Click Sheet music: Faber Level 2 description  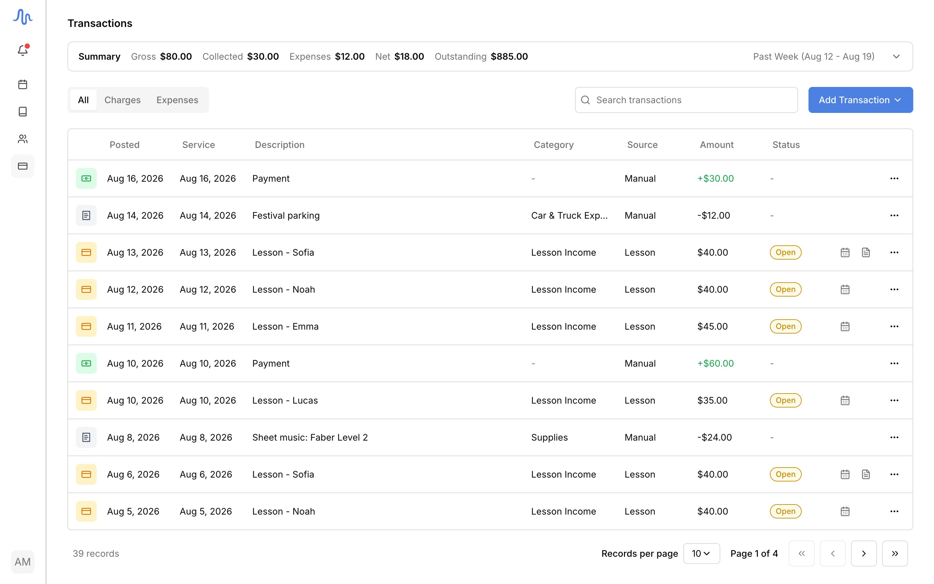click(x=310, y=437)
